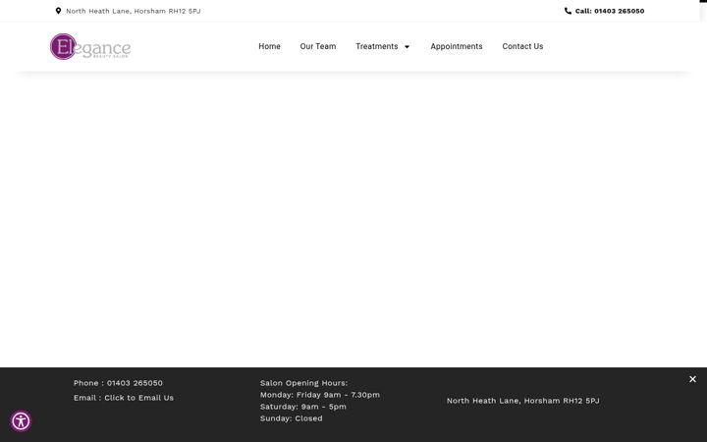Open the Contact Us page
Viewport: 707px width, 442px height.
(x=522, y=46)
